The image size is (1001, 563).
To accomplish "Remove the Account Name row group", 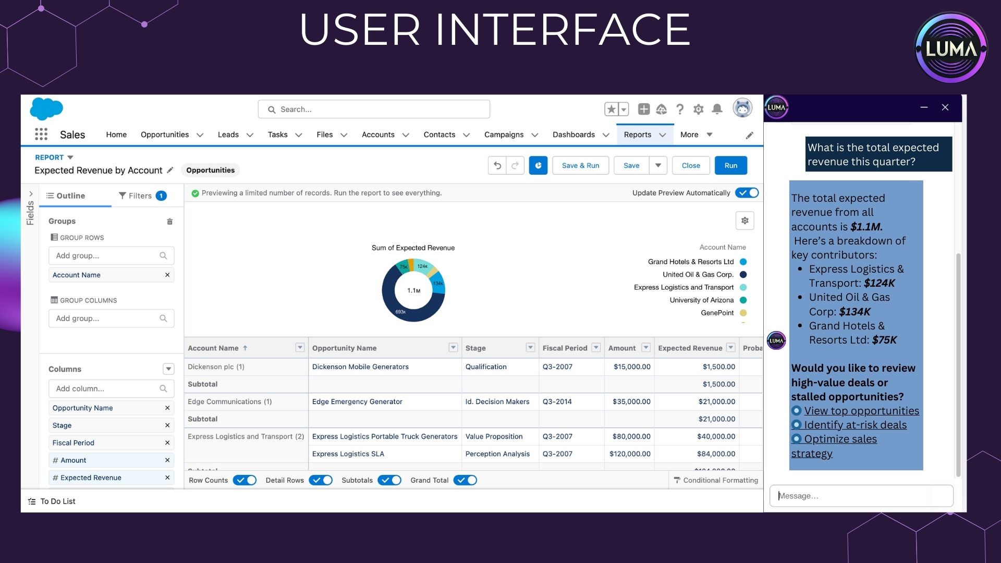I will click(167, 275).
